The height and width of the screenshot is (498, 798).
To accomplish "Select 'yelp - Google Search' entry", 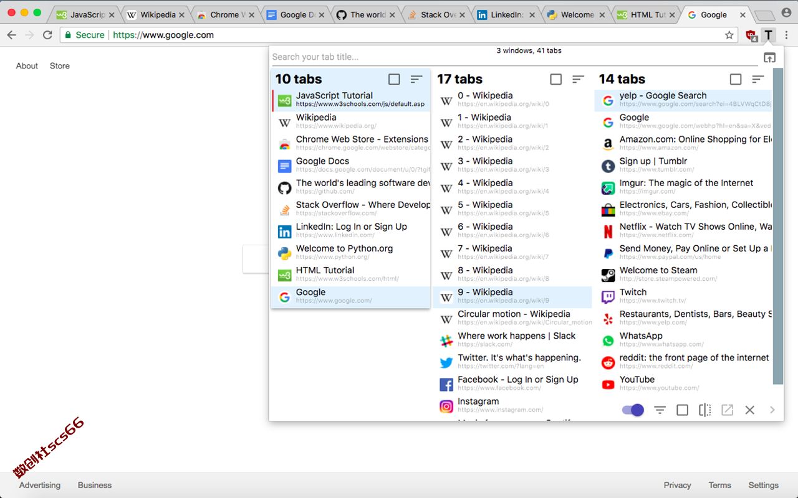I will tap(683, 100).
